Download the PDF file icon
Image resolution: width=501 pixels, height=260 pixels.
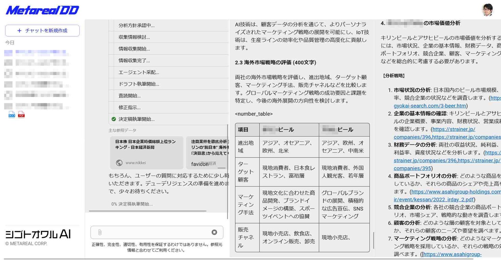21,115
